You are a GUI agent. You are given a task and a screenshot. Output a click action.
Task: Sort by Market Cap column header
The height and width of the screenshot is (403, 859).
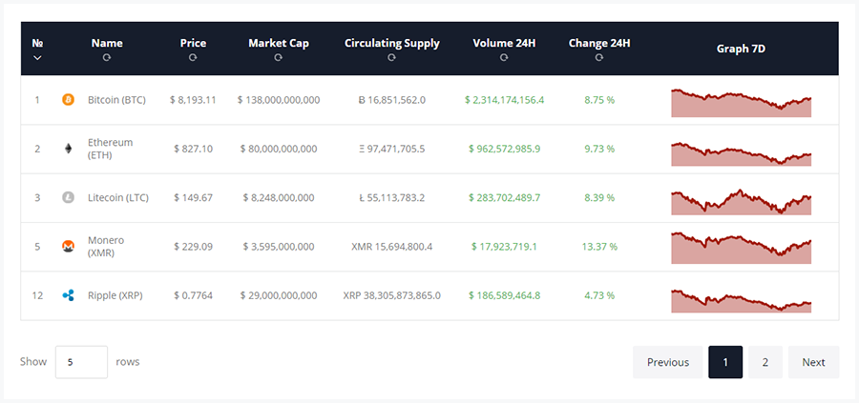(x=279, y=43)
